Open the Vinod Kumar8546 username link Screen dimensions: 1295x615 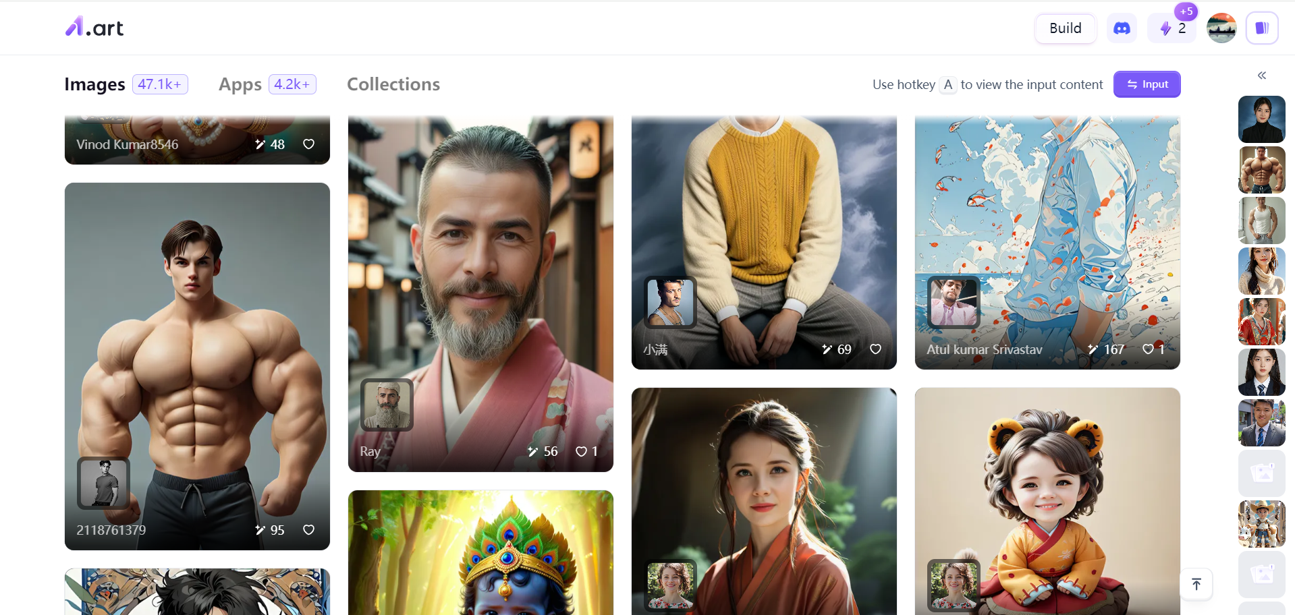click(x=127, y=144)
